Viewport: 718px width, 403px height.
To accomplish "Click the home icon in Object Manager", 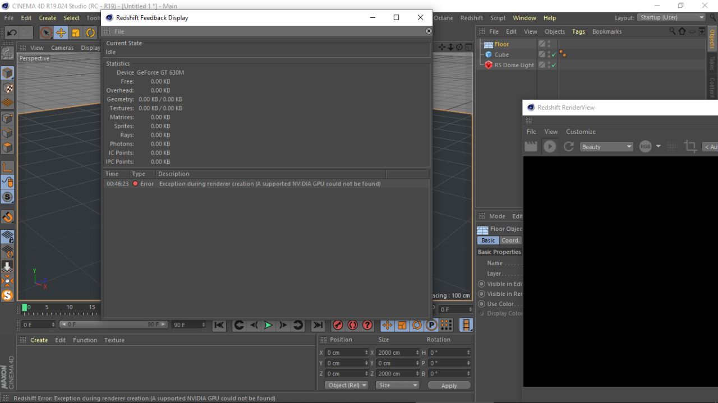I will (682, 31).
